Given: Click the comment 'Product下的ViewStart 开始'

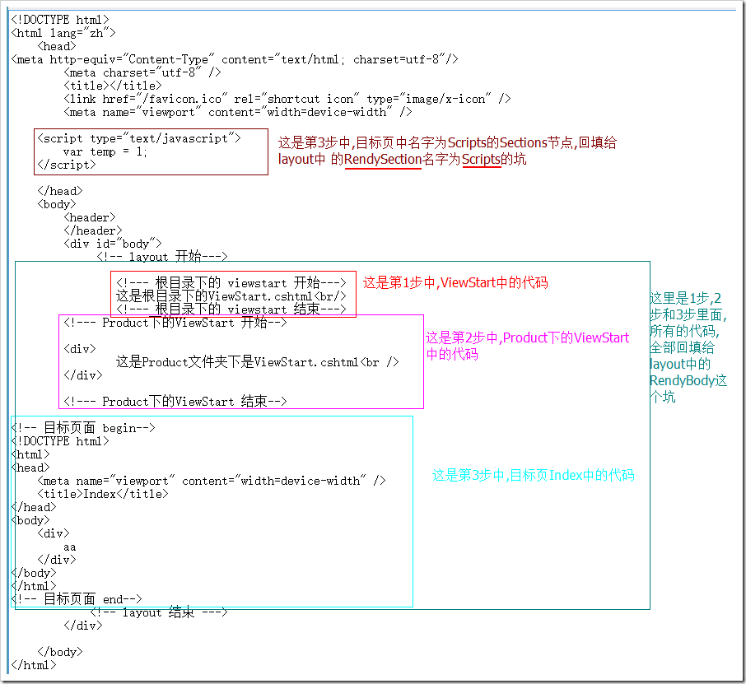Looking at the screenshot, I should click(x=175, y=323).
